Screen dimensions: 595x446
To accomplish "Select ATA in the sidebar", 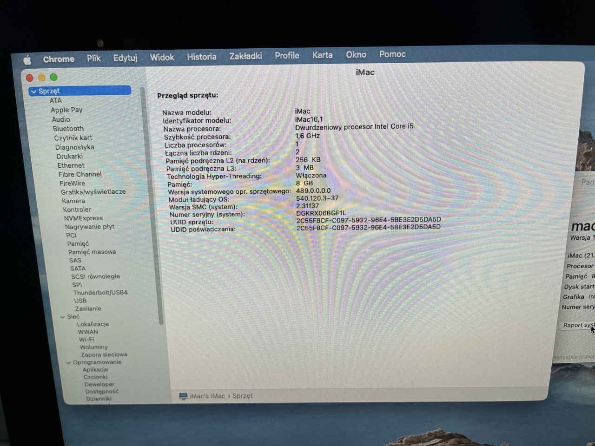I will (x=56, y=100).
